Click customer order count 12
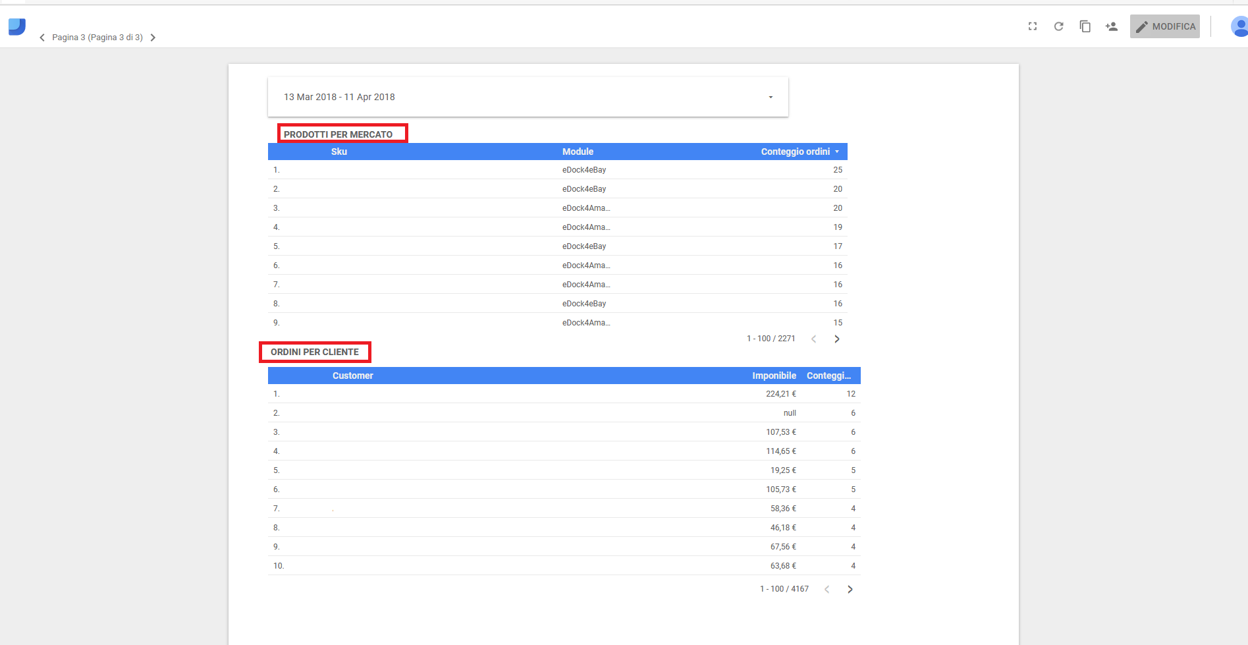The image size is (1248, 645). [851, 394]
